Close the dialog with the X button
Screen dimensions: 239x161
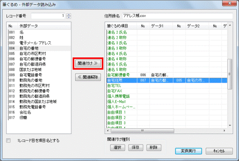pos(229,3)
